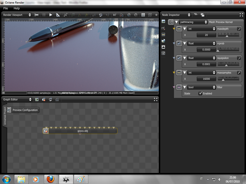This screenshot has width=246, height=184.
Task: Click the small AF picker icon with info mark
Action: 94,15
